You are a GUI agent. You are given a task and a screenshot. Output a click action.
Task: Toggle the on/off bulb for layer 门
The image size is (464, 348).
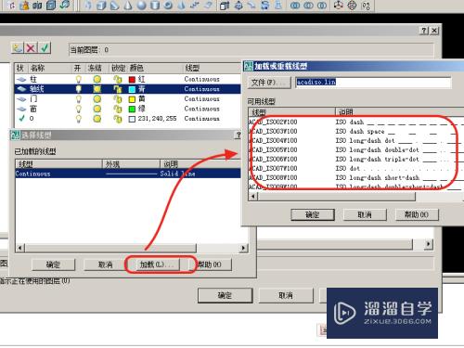79,99
